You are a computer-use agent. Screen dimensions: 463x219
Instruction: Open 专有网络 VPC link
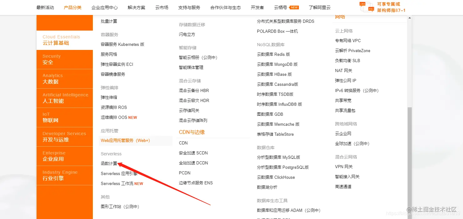[348, 41]
